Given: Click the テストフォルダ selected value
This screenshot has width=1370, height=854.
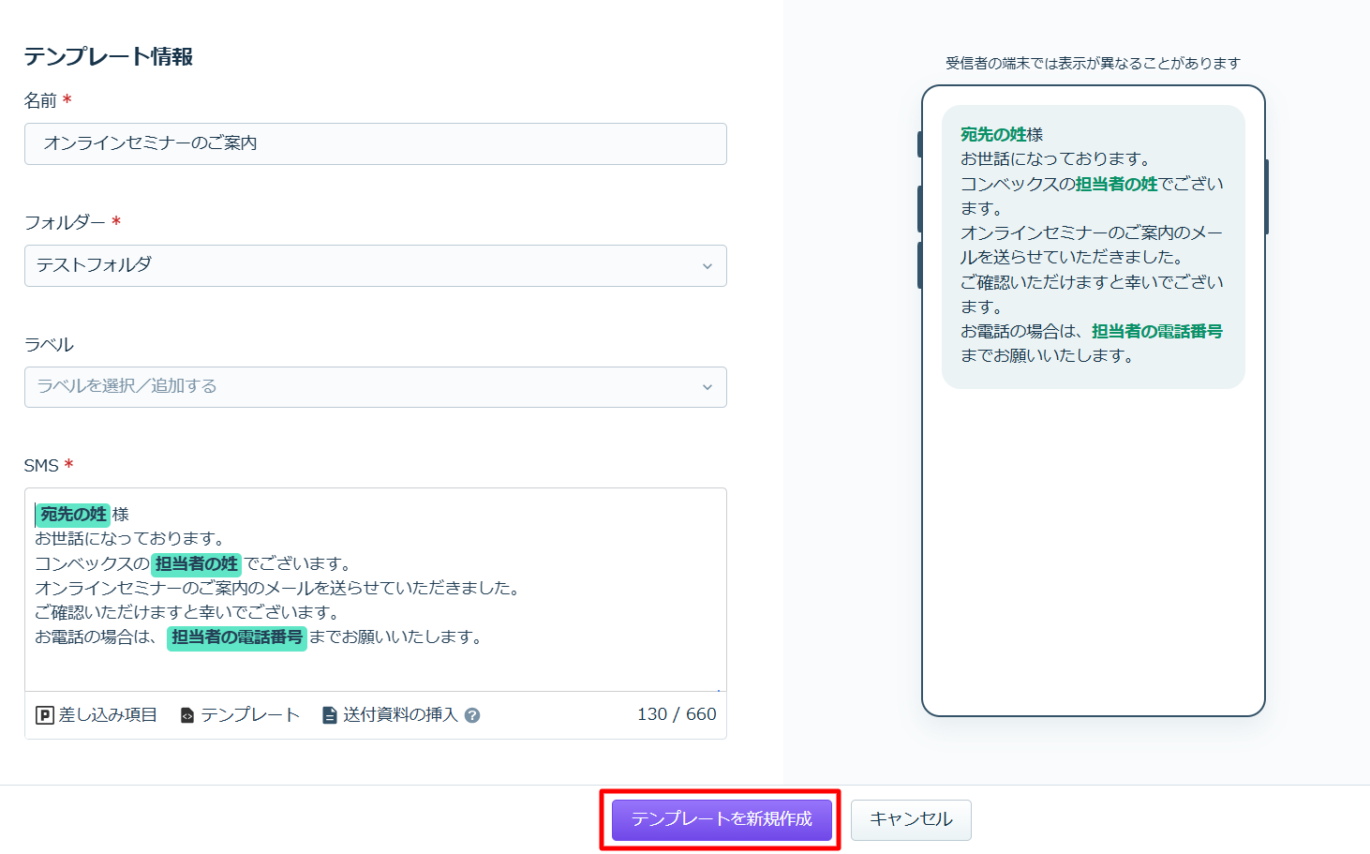Looking at the screenshot, I should pos(94,265).
